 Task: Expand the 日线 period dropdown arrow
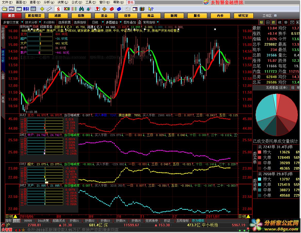pyautogui.click(x=103, y=22)
